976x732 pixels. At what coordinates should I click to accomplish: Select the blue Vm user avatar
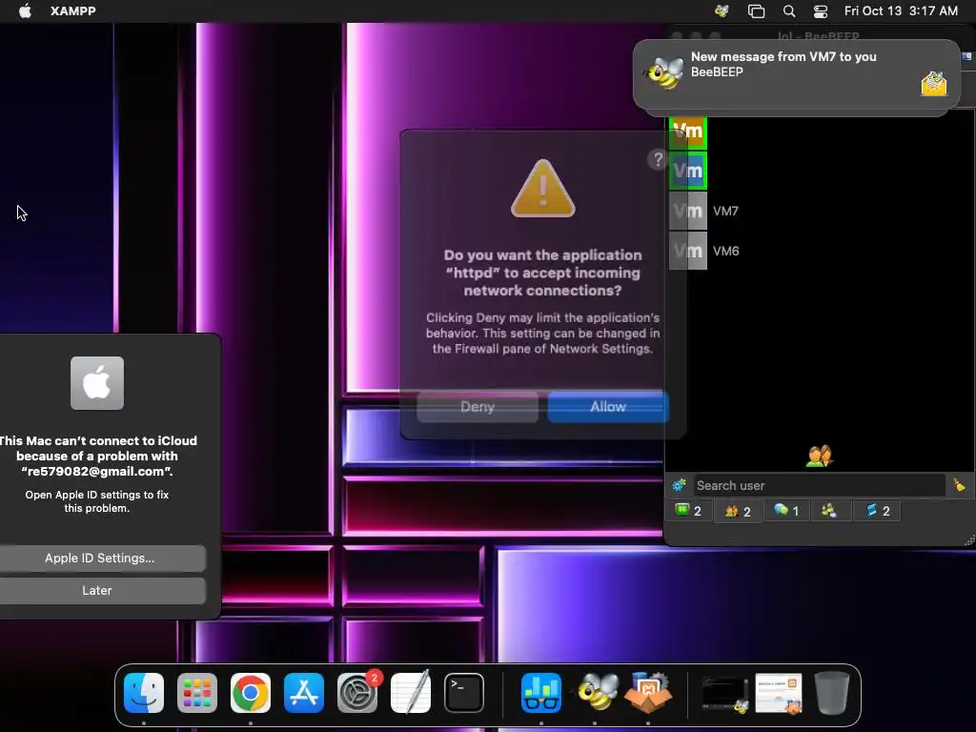pos(688,171)
